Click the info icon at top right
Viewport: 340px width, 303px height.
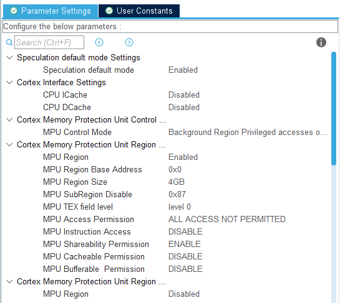pyautogui.click(x=321, y=42)
